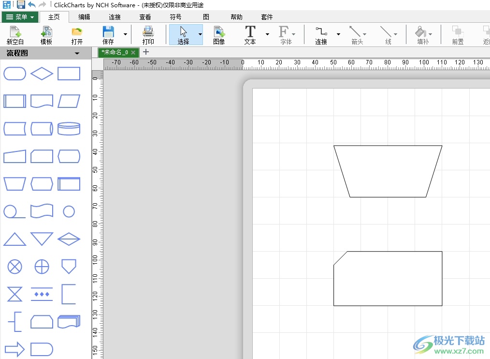Screen dimensions: 490x359
Task: Pick the small circle connector shape
Action: pos(69,211)
